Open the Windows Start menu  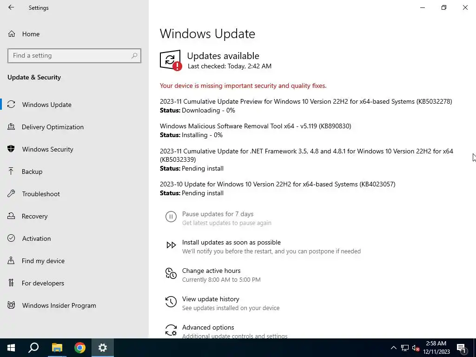[x=11, y=348]
